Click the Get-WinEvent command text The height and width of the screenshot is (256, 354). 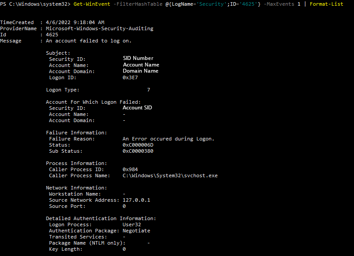(92, 4)
